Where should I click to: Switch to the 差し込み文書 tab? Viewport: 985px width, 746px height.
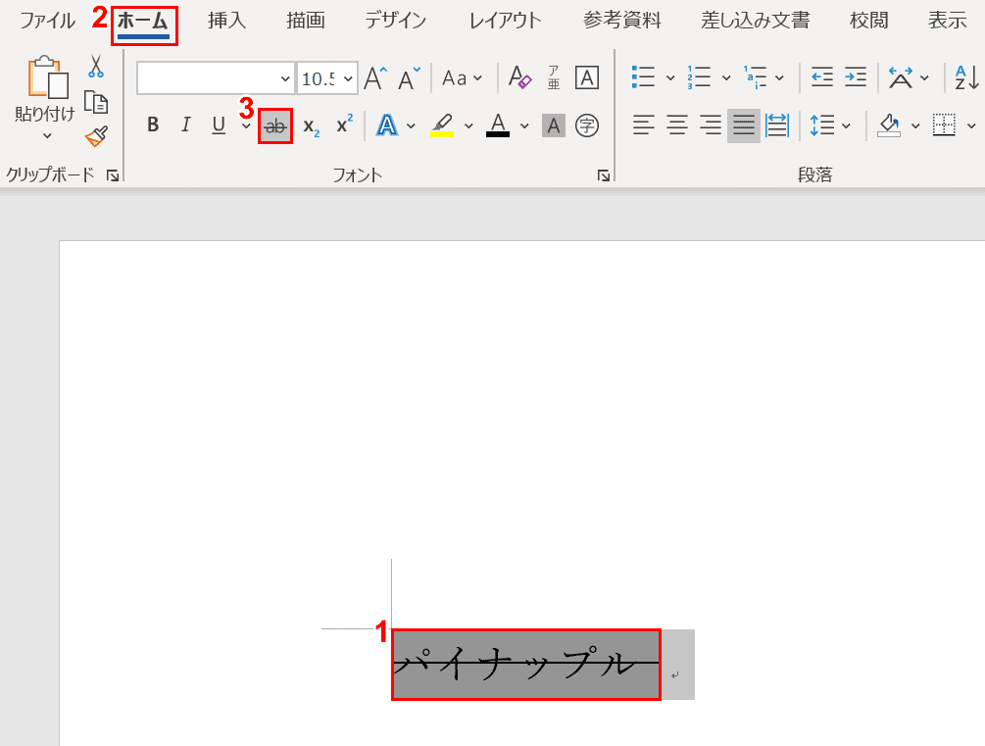coord(755,21)
